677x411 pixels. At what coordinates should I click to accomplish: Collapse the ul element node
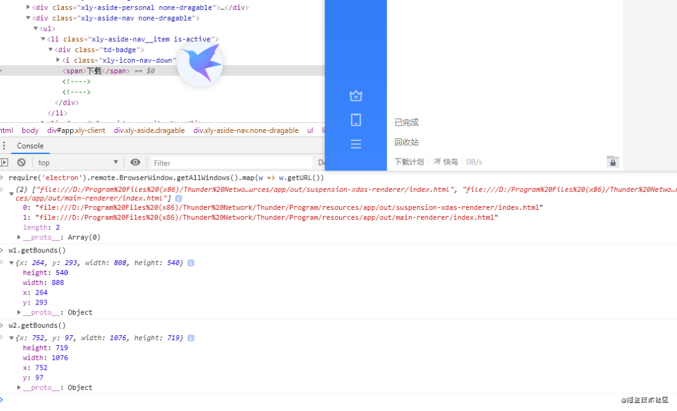(36, 28)
